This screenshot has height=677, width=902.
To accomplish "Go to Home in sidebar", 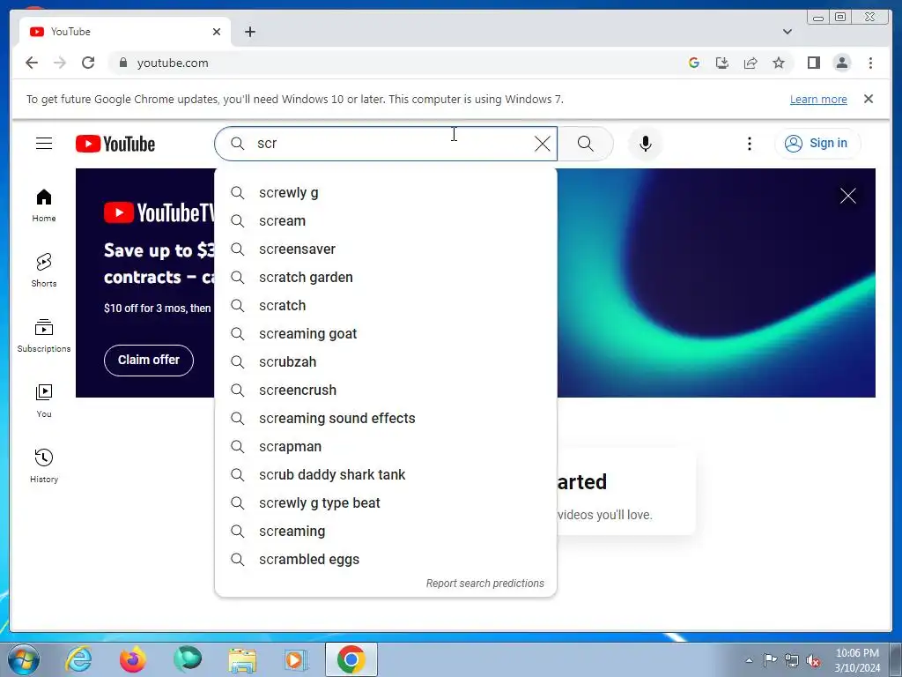I will pyautogui.click(x=44, y=205).
